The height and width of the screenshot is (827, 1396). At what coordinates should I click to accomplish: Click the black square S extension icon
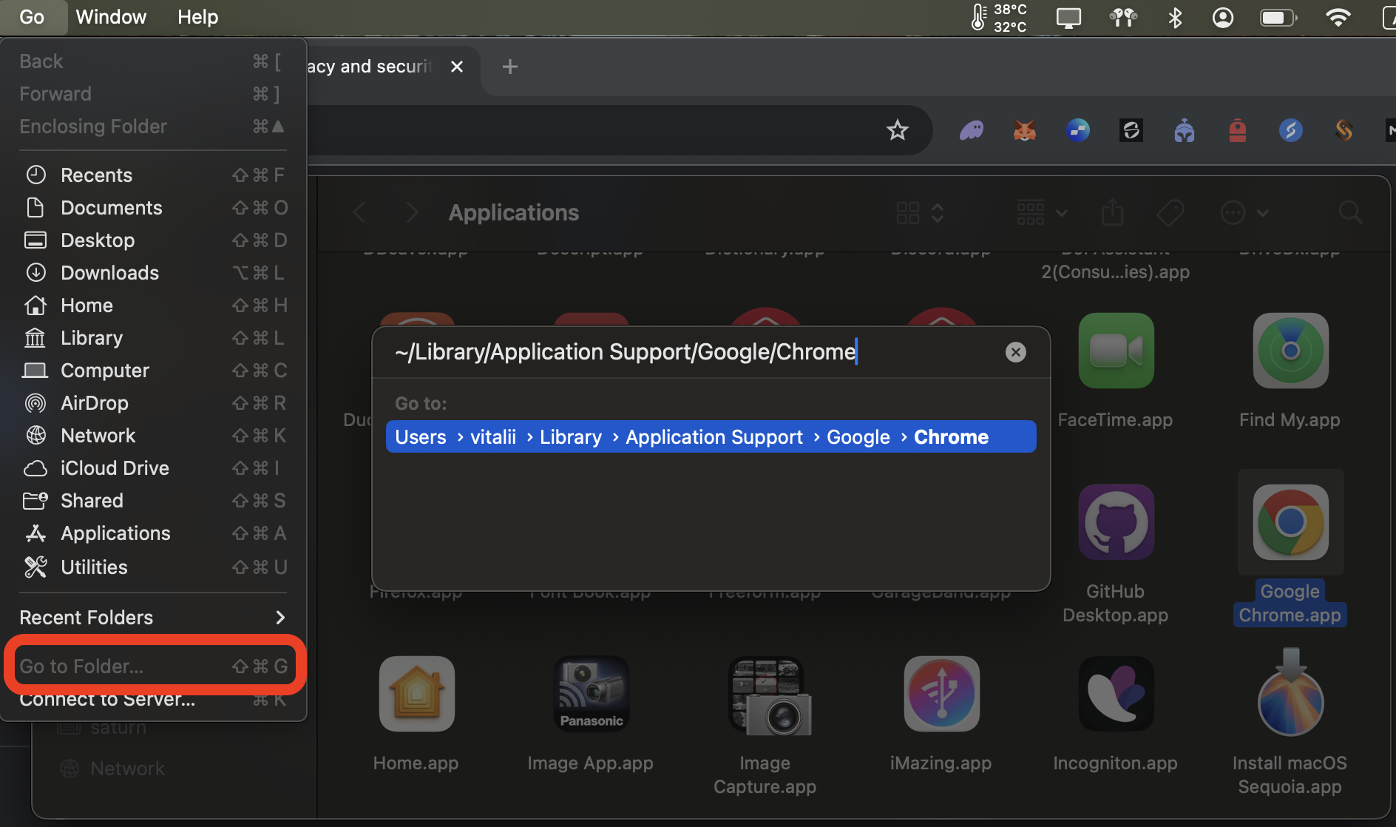pos(1131,131)
